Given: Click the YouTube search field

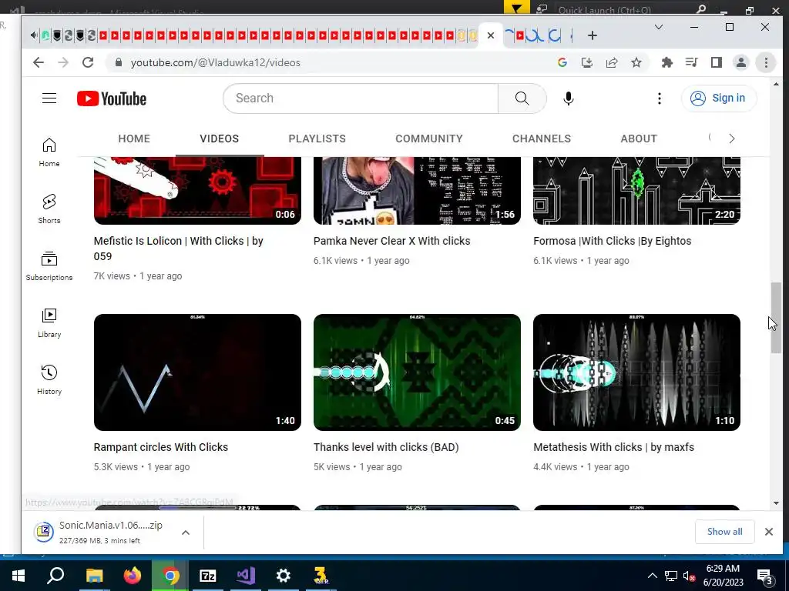Looking at the screenshot, I should 361,98.
